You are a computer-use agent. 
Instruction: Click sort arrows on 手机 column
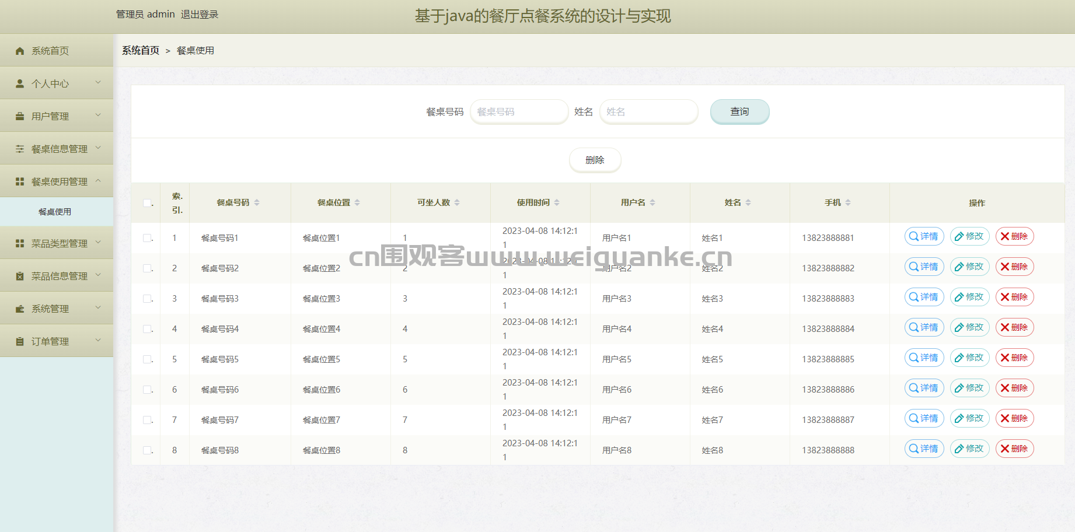848,202
